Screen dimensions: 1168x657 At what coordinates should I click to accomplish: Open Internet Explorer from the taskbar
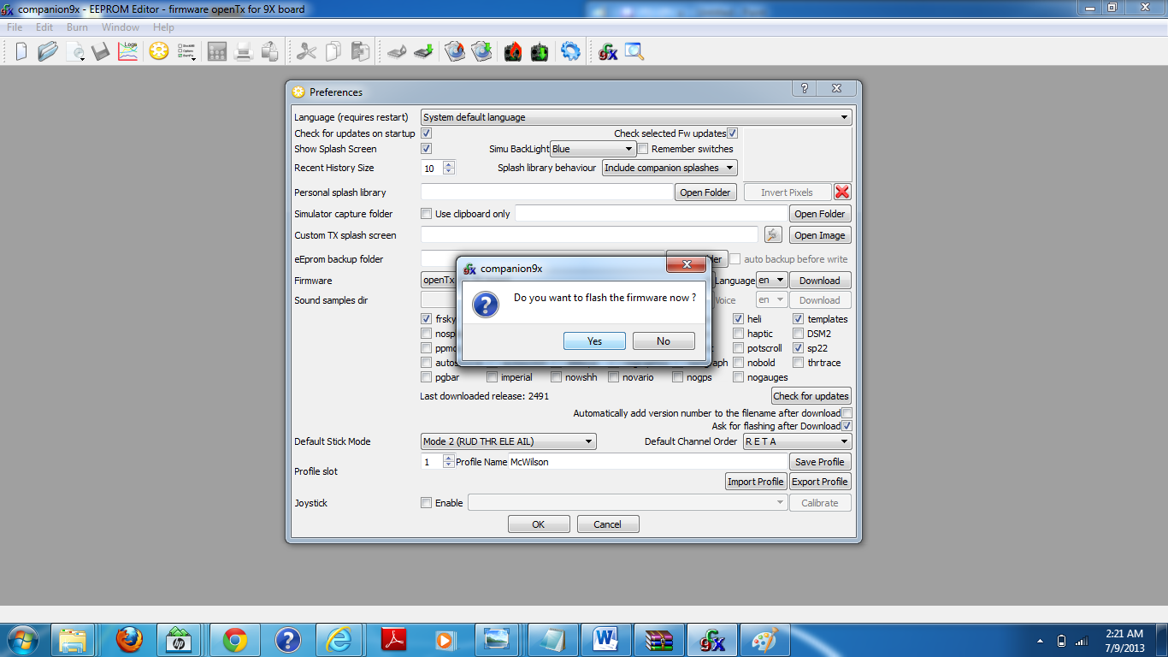click(339, 639)
